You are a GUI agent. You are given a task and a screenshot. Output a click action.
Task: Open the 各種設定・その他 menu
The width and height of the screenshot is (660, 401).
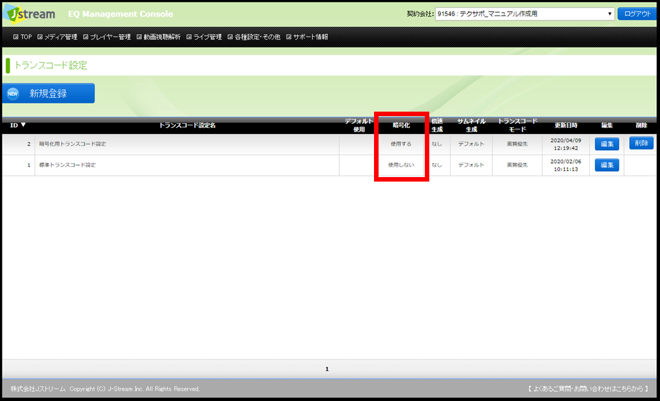pyautogui.click(x=253, y=37)
